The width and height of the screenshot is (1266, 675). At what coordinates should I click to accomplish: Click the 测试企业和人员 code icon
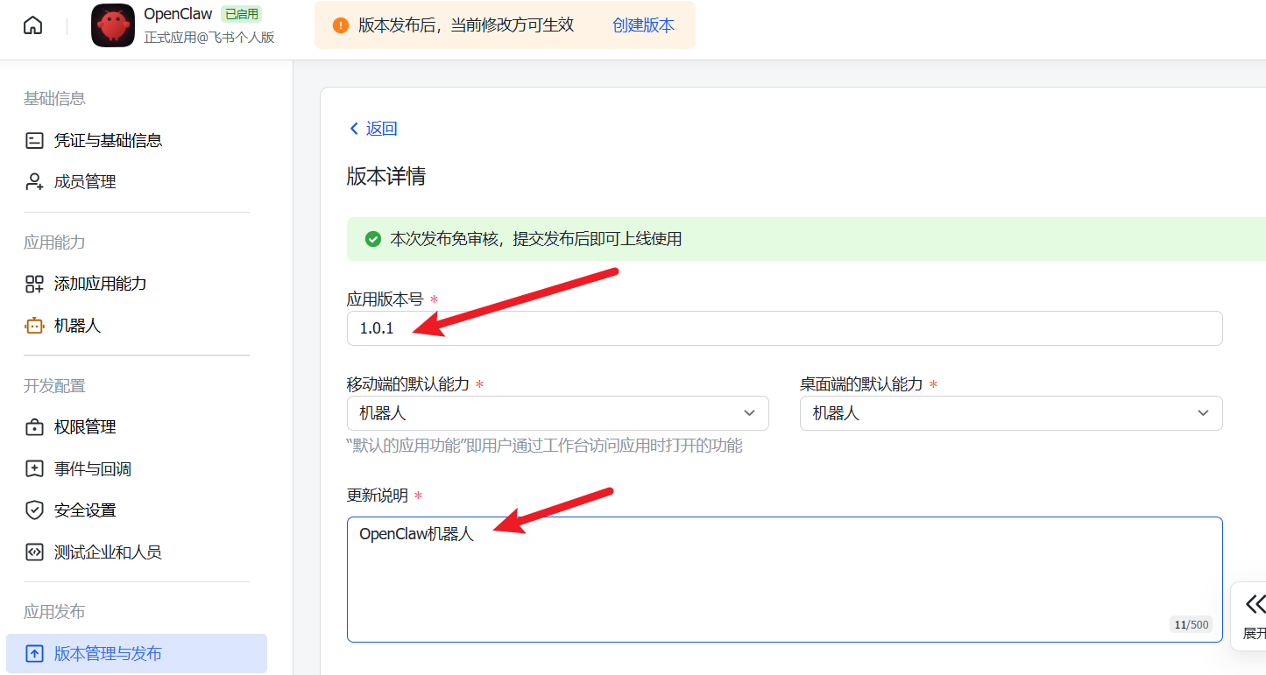34,552
